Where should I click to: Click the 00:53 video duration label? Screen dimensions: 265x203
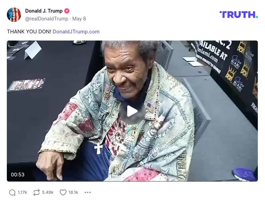(x=18, y=174)
